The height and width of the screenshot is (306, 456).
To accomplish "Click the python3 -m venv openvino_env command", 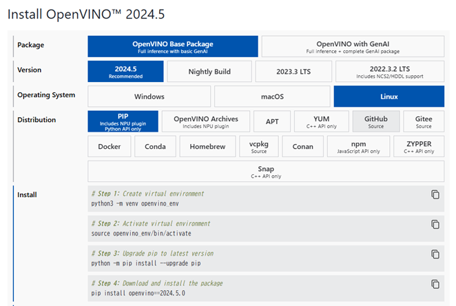I will (x=135, y=203).
